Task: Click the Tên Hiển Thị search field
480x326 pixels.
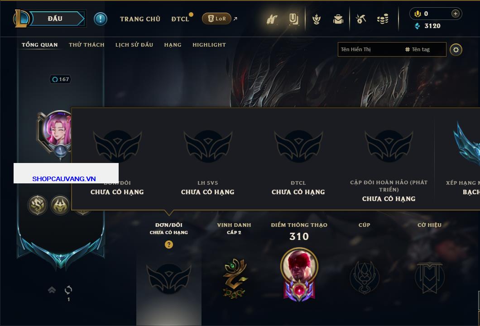Action: (x=370, y=49)
